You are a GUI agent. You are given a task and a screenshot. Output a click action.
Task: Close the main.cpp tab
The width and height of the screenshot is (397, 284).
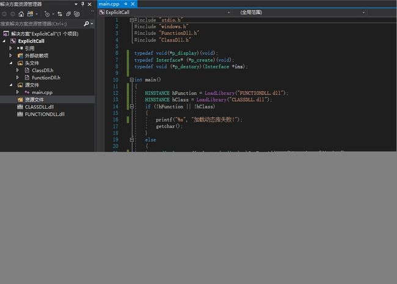tap(133, 4)
